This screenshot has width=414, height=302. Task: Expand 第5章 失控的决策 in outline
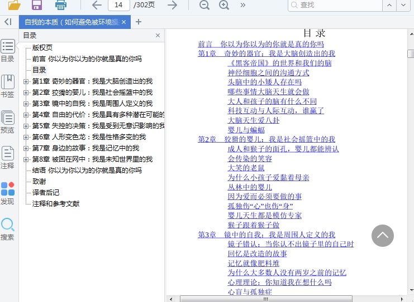[26, 126]
